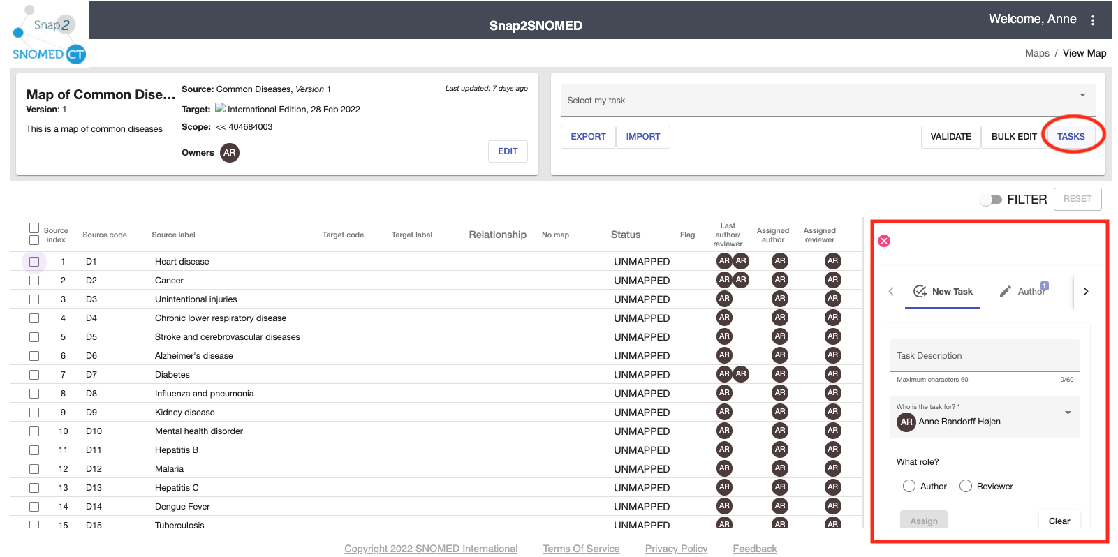The width and height of the screenshot is (1118, 557).
Task: Sort by Relationship column header
Action: (498, 235)
